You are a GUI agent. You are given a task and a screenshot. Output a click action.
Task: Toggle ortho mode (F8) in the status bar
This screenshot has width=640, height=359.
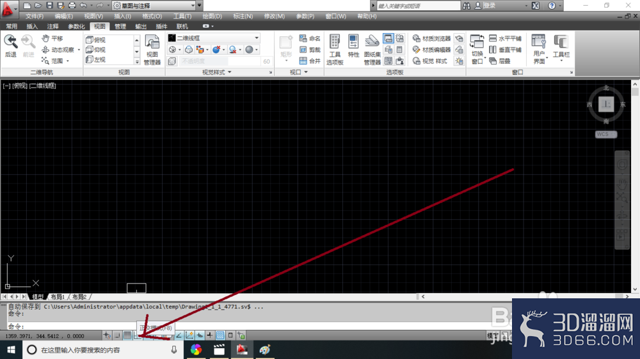[x=138, y=335]
